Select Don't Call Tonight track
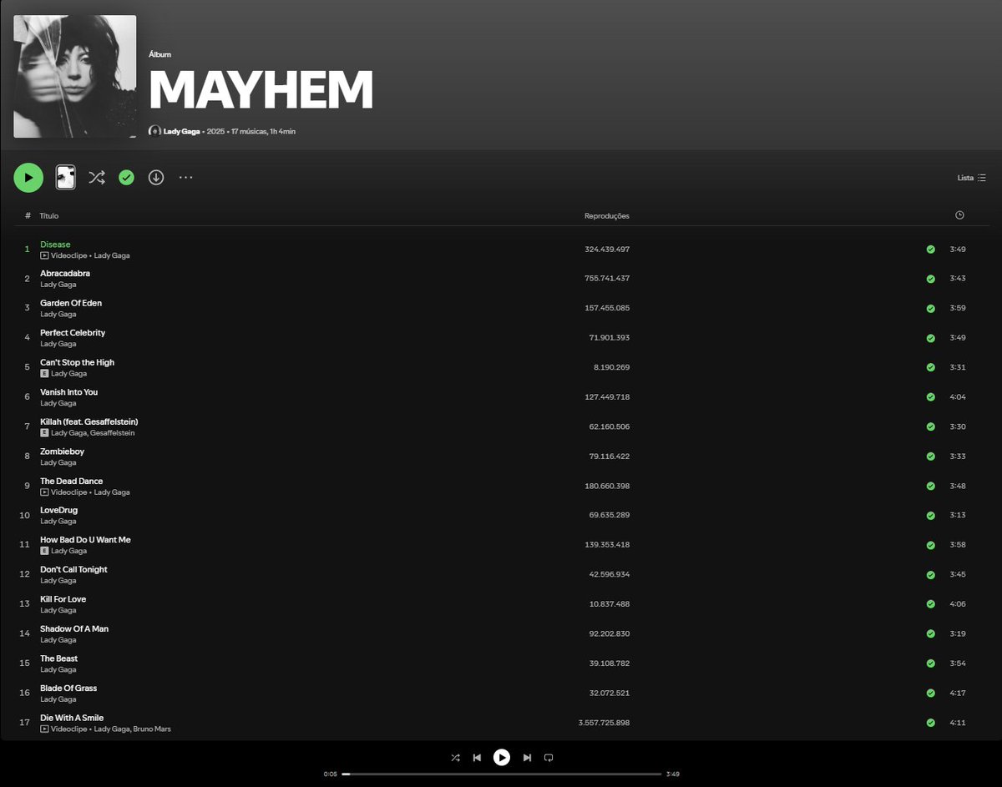Screen dimensions: 1002x787 [x=74, y=569]
